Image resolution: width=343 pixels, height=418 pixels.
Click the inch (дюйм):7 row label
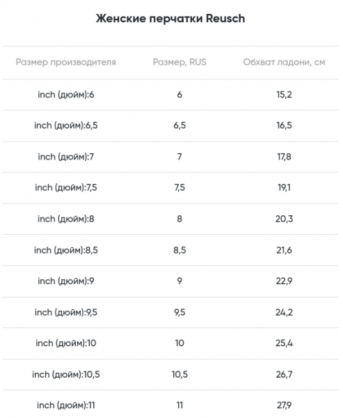[x=66, y=157]
